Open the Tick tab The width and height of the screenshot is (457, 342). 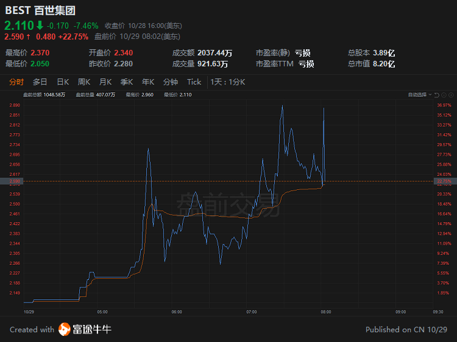click(x=194, y=82)
